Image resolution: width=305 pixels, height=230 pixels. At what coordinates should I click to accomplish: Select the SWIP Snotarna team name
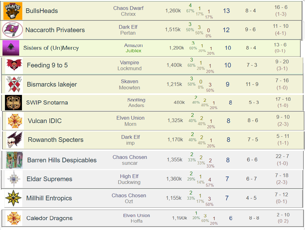(47, 103)
